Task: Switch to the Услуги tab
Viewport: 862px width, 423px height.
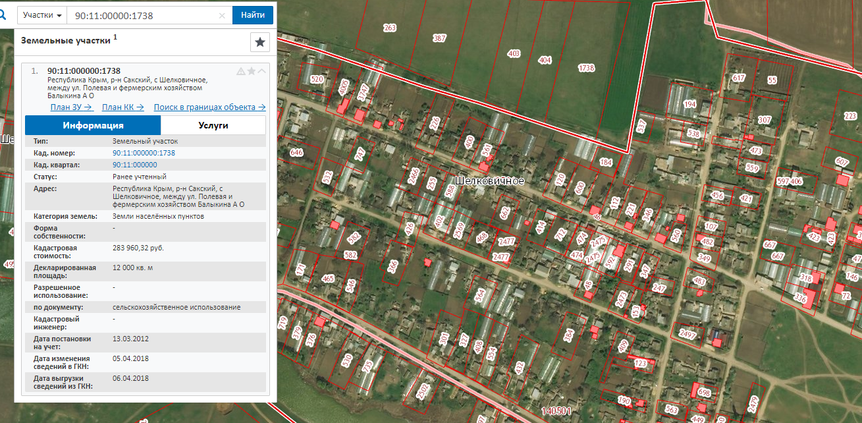Action: click(x=213, y=125)
